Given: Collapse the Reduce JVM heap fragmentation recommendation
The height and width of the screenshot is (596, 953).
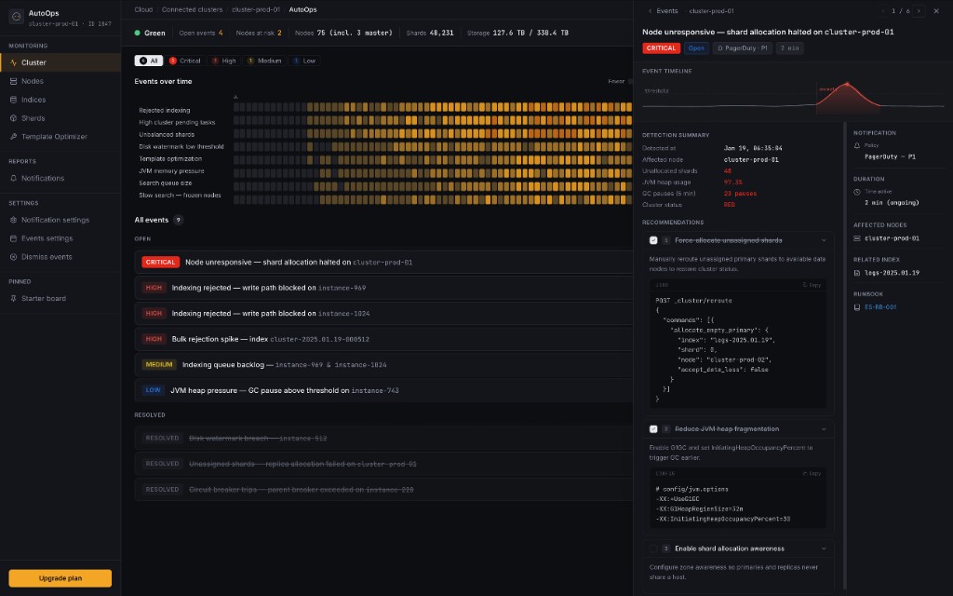Looking at the screenshot, I should 824,428.
